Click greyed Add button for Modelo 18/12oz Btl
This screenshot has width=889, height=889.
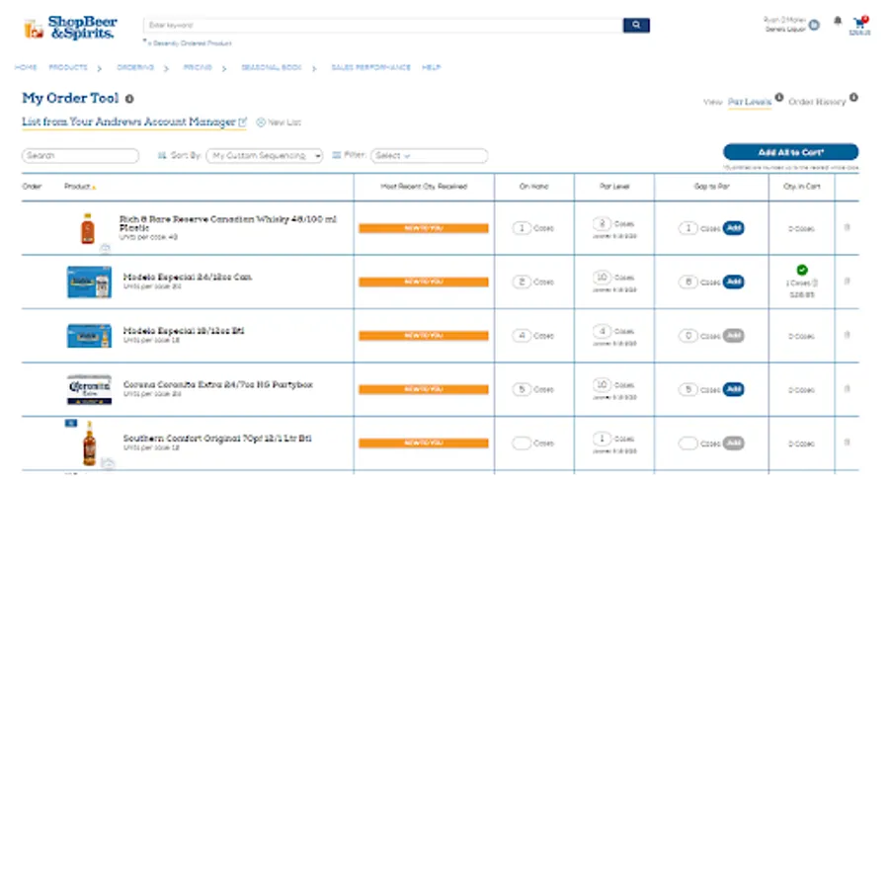(x=734, y=336)
